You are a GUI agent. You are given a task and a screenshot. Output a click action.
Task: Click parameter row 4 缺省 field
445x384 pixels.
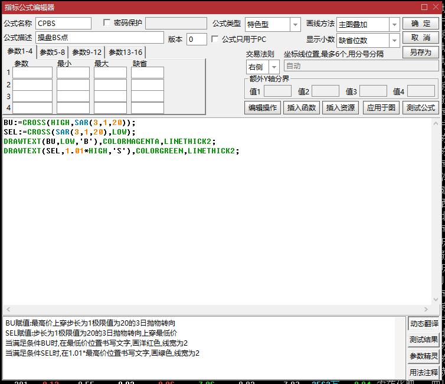tap(148, 108)
